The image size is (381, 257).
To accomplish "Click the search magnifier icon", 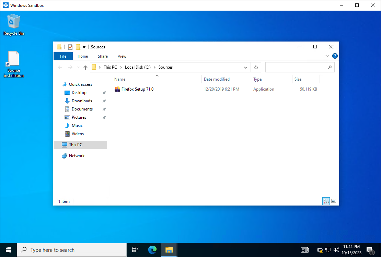I will coord(330,68).
